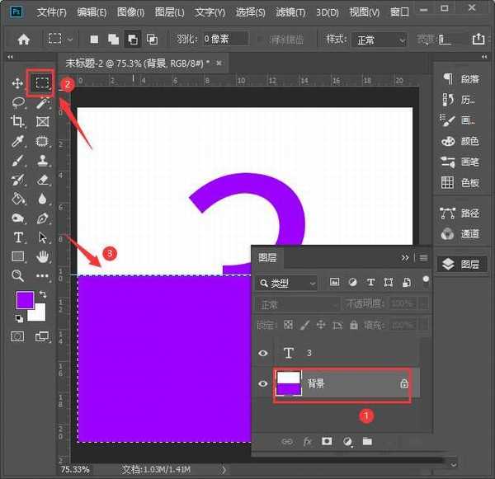Click the purple foreground color swatch

point(24,300)
